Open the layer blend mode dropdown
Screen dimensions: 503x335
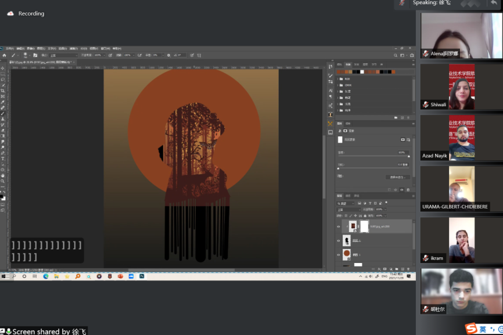[x=348, y=210]
